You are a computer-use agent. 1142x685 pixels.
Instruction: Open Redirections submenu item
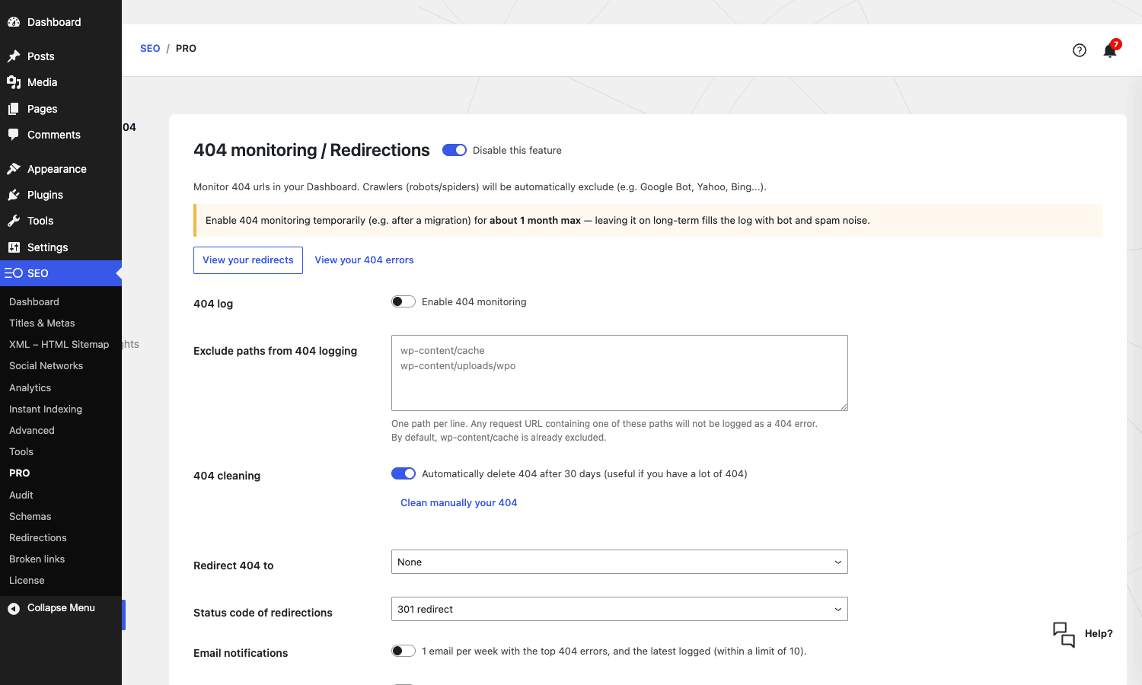tap(38, 538)
